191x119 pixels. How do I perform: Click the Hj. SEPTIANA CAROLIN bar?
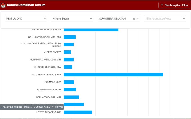click(x=70, y=90)
